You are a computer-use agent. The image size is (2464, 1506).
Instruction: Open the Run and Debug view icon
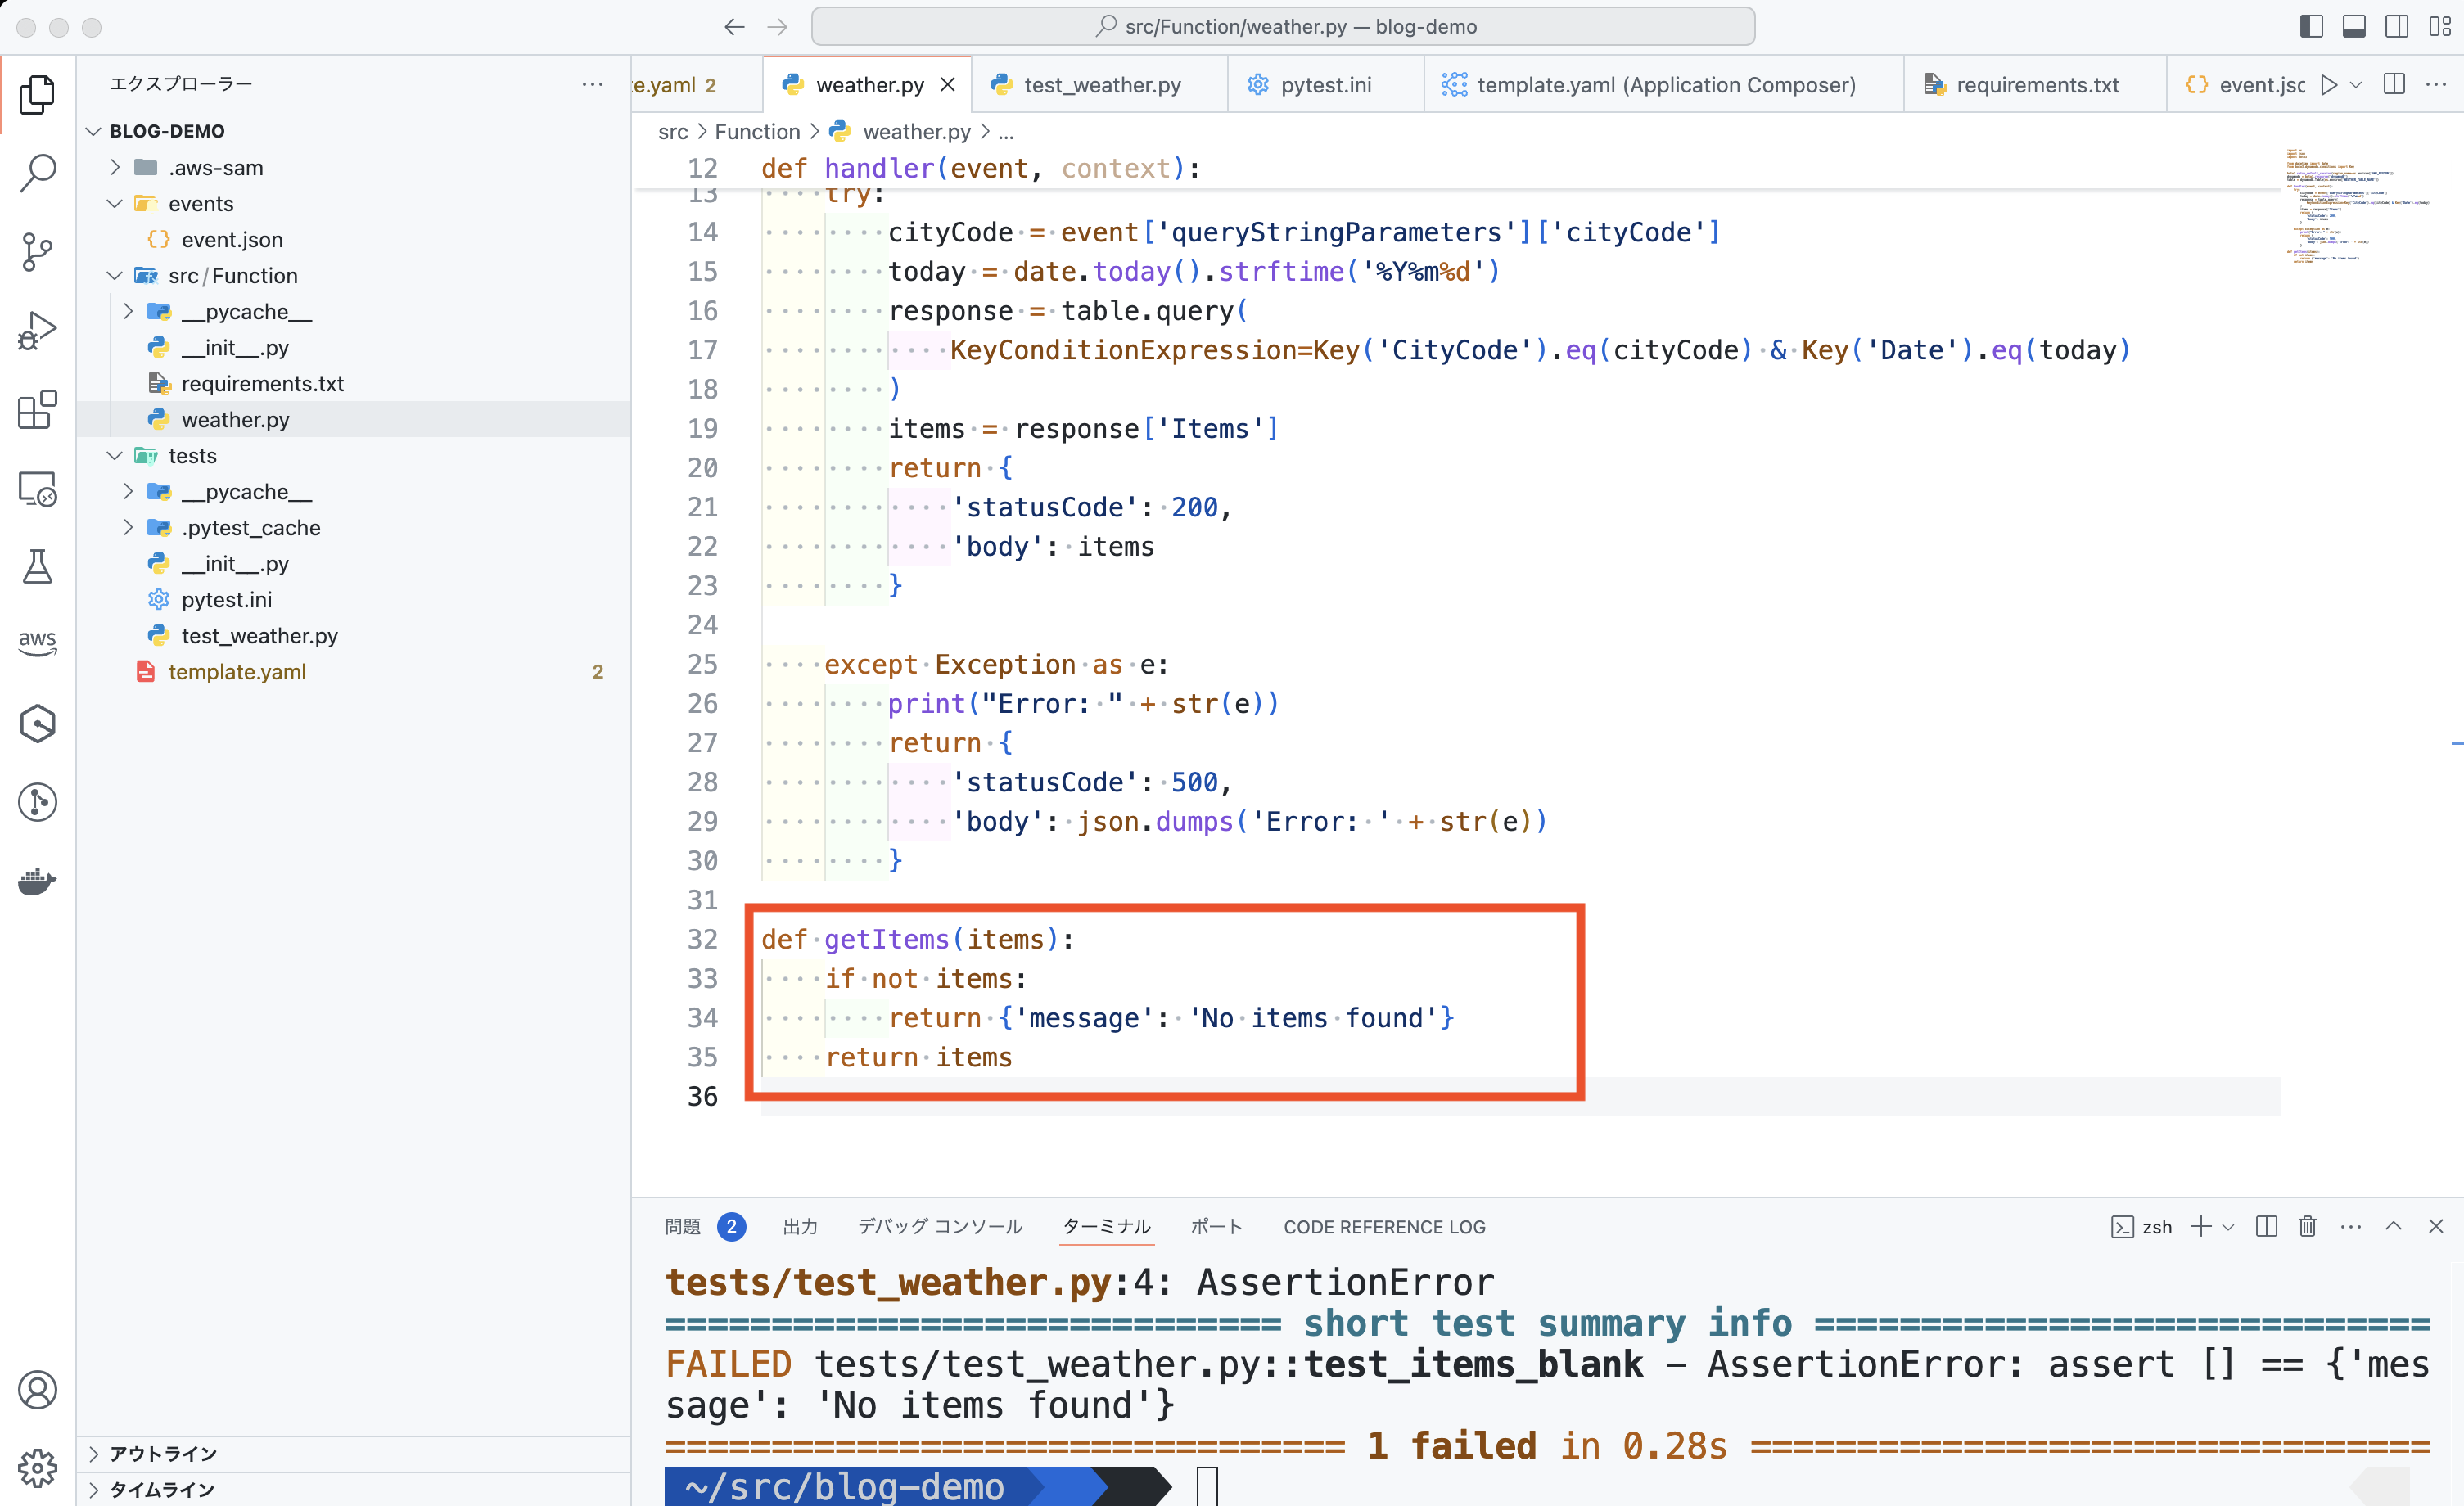[x=37, y=331]
